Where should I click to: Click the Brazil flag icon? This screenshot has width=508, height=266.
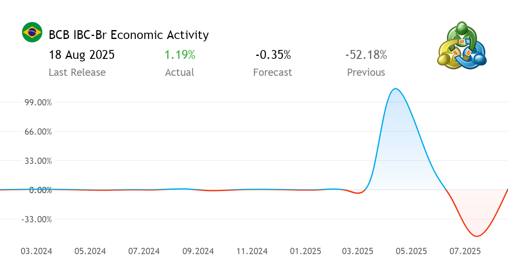[x=32, y=33]
